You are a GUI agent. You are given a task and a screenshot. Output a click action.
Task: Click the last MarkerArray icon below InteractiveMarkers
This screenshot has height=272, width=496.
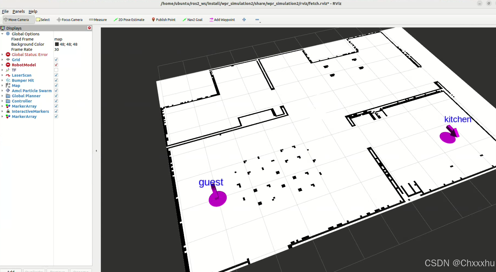pyautogui.click(x=8, y=116)
